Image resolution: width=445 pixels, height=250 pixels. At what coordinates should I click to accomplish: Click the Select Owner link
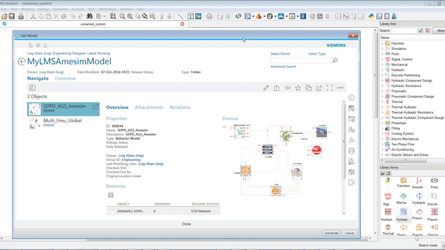[x=280, y=54]
